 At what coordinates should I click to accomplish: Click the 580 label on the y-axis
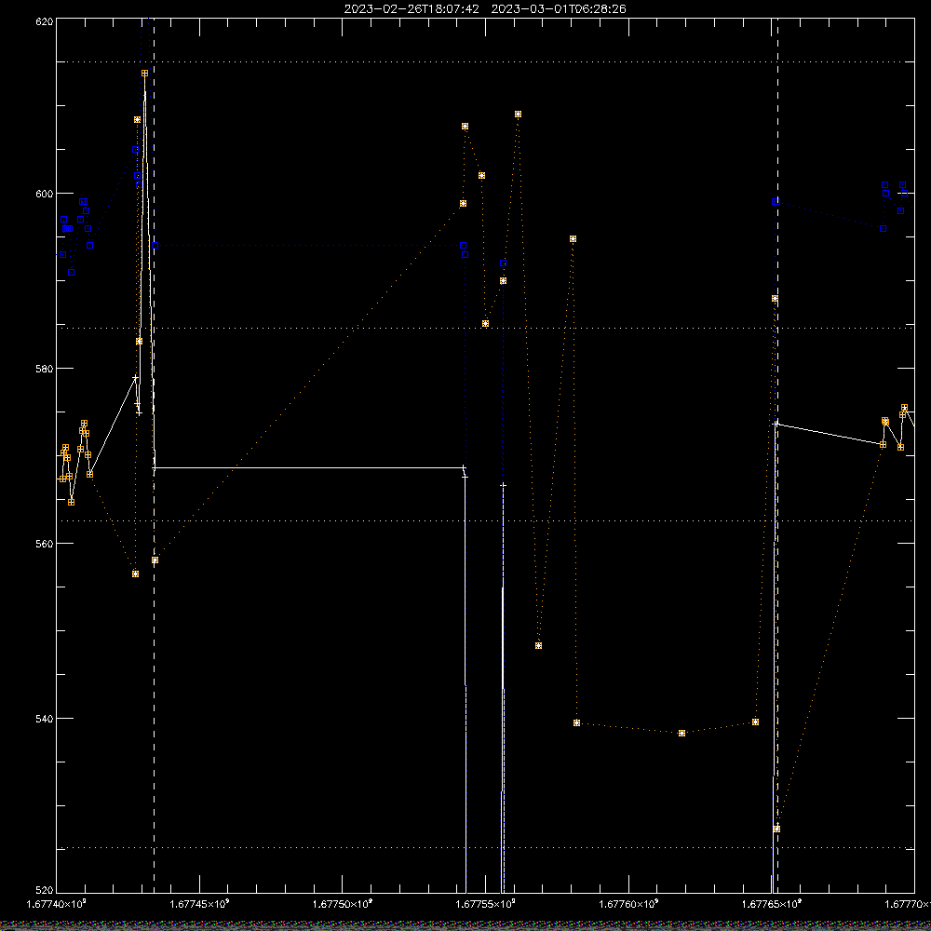click(x=45, y=368)
